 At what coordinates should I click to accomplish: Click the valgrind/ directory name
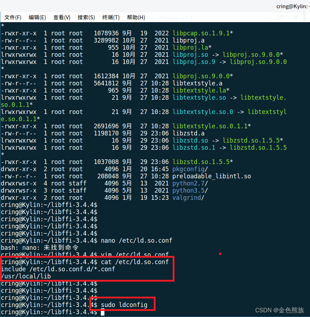pyautogui.click(x=188, y=198)
